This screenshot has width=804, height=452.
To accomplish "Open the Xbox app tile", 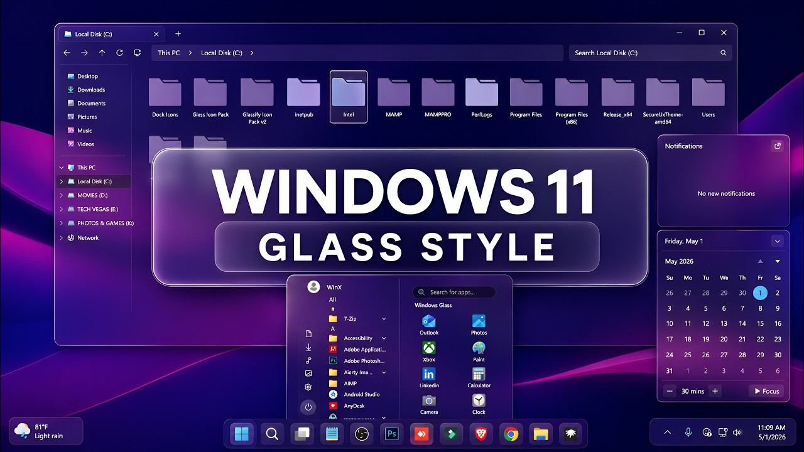I will [429, 352].
